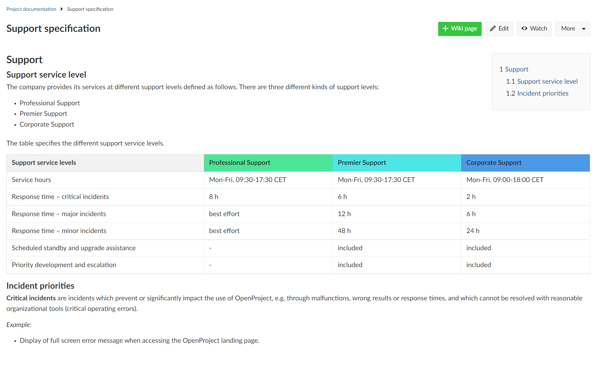Click Support specification breadcrumb item
The image size is (594, 376).
[x=90, y=9]
